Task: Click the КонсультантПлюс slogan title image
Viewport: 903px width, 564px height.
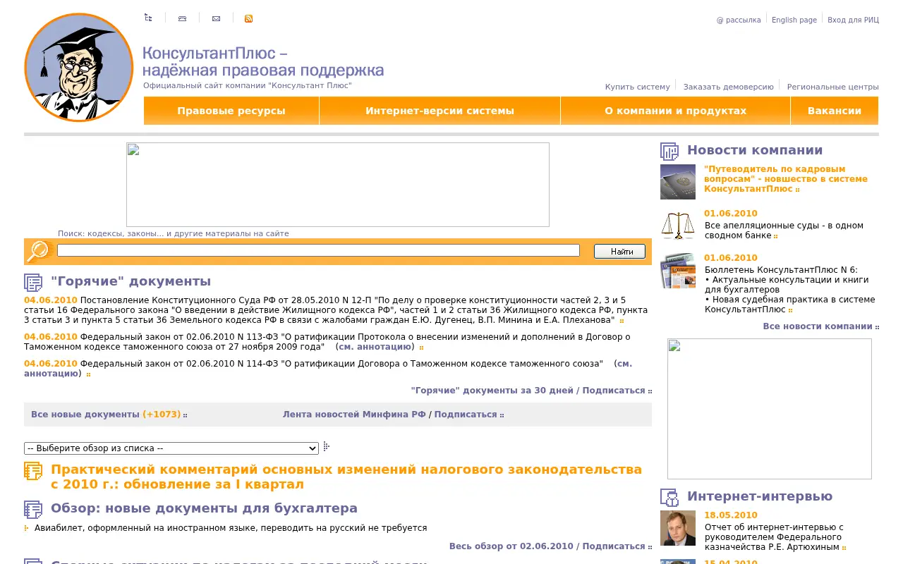Action: [263, 62]
